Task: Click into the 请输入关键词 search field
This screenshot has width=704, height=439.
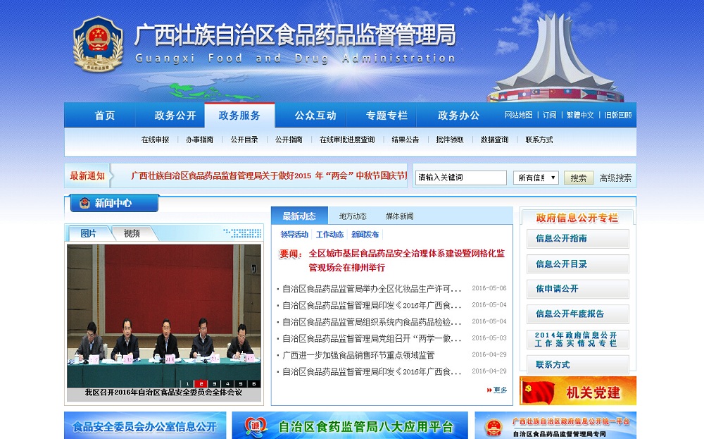Action: (x=460, y=178)
